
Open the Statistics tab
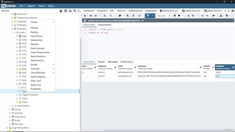pyautogui.click(x=121, y=11)
